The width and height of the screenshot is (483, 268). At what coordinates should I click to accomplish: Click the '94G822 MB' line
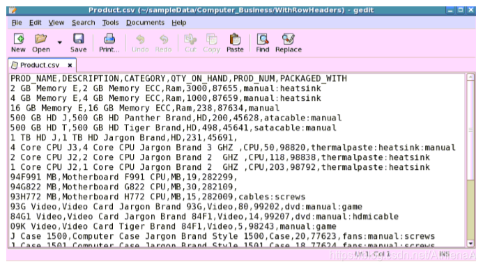click(x=124, y=187)
